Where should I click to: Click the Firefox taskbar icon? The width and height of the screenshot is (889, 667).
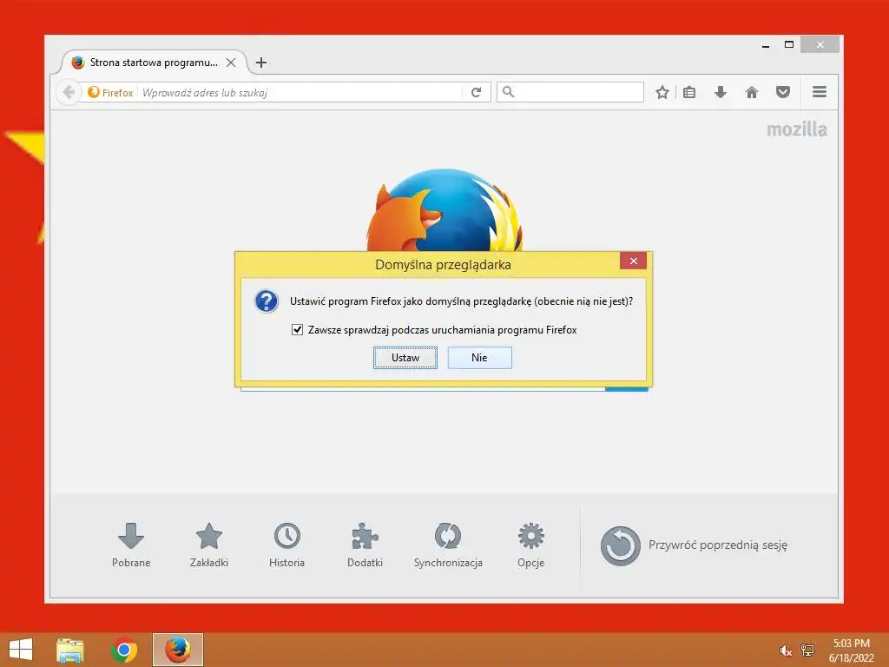(178, 650)
